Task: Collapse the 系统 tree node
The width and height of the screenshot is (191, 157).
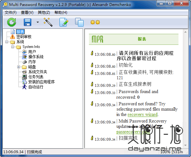Action: (x=7, y=42)
